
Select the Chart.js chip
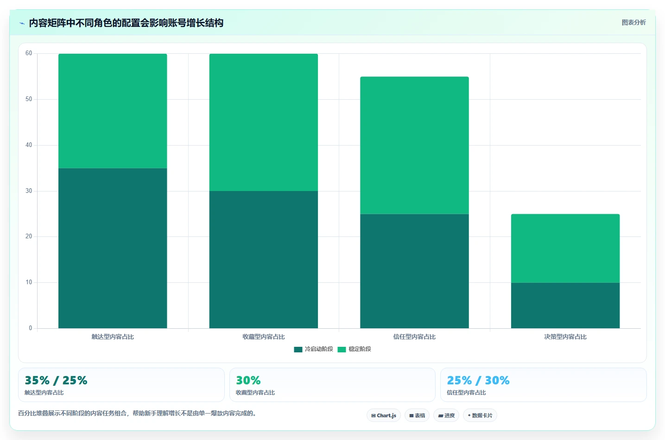tap(384, 415)
